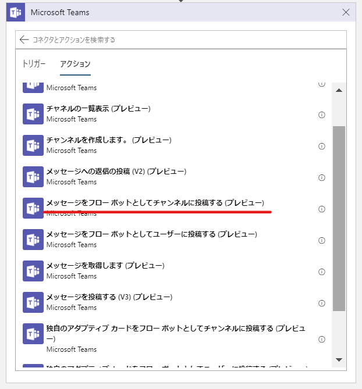The height and width of the screenshot is (389, 362).
Task: Click the action list scrollbar thumb
Action: [339, 218]
